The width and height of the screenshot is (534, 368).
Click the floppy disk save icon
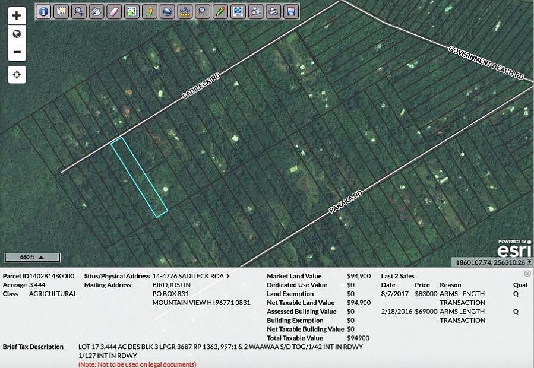[x=291, y=12]
